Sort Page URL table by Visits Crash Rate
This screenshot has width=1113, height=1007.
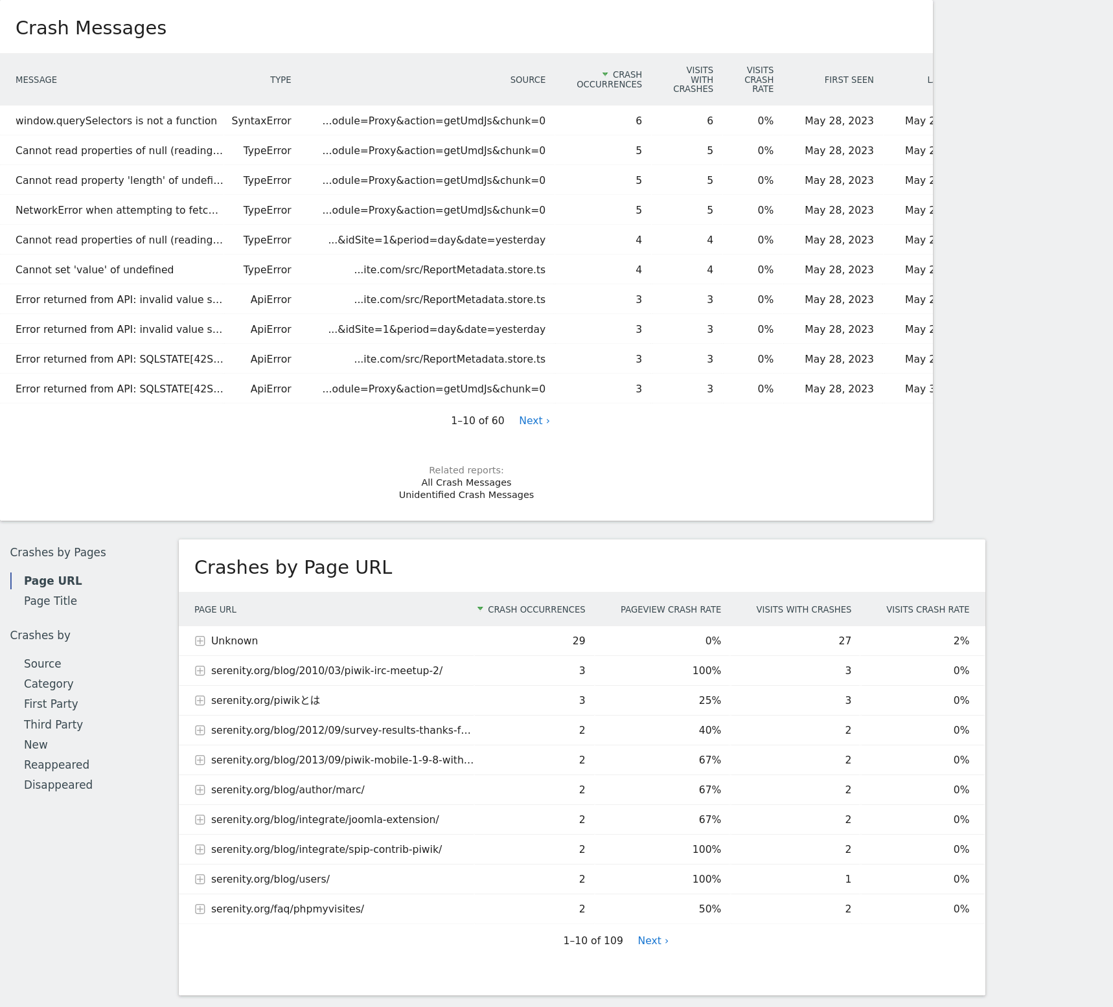point(928,610)
